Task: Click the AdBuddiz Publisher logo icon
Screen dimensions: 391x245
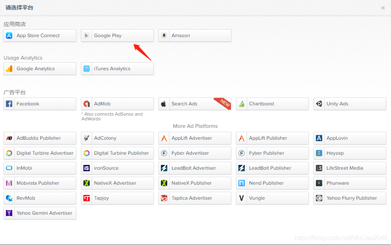Action: (9, 138)
